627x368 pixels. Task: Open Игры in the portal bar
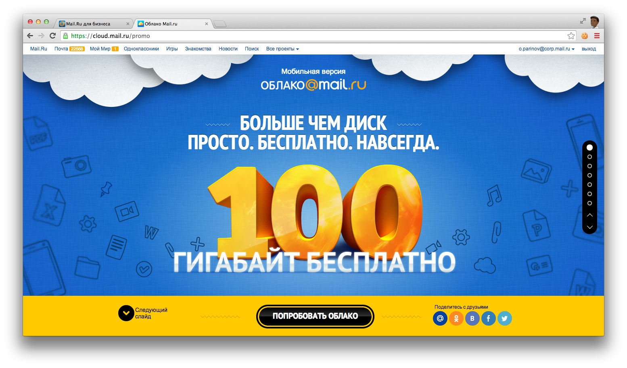pos(172,49)
